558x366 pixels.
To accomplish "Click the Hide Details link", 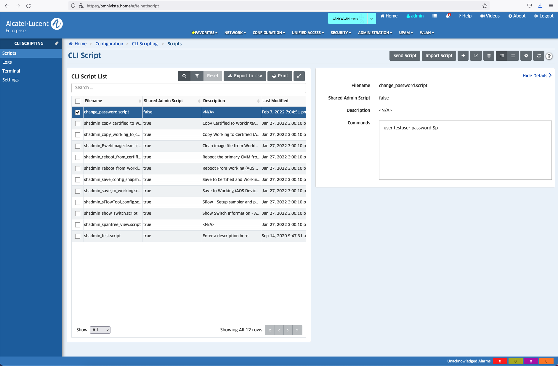I will (x=537, y=76).
